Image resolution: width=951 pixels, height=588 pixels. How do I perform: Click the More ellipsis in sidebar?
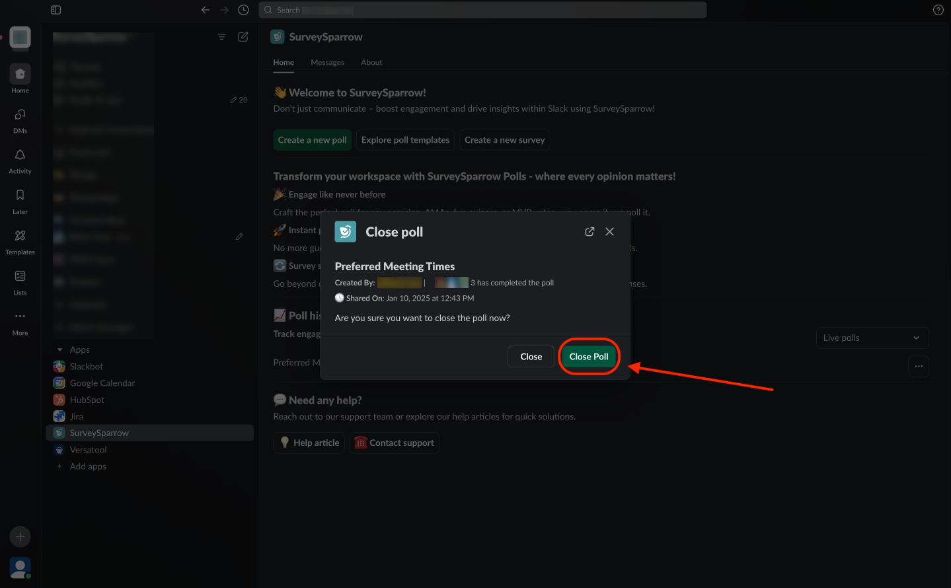[20, 322]
